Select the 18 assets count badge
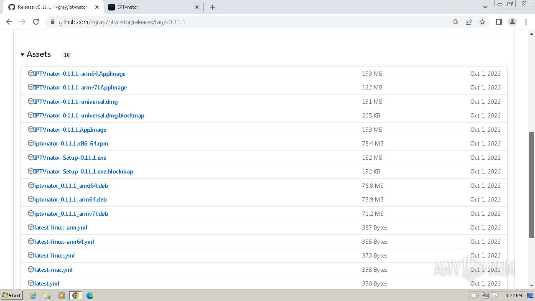 tap(66, 55)
